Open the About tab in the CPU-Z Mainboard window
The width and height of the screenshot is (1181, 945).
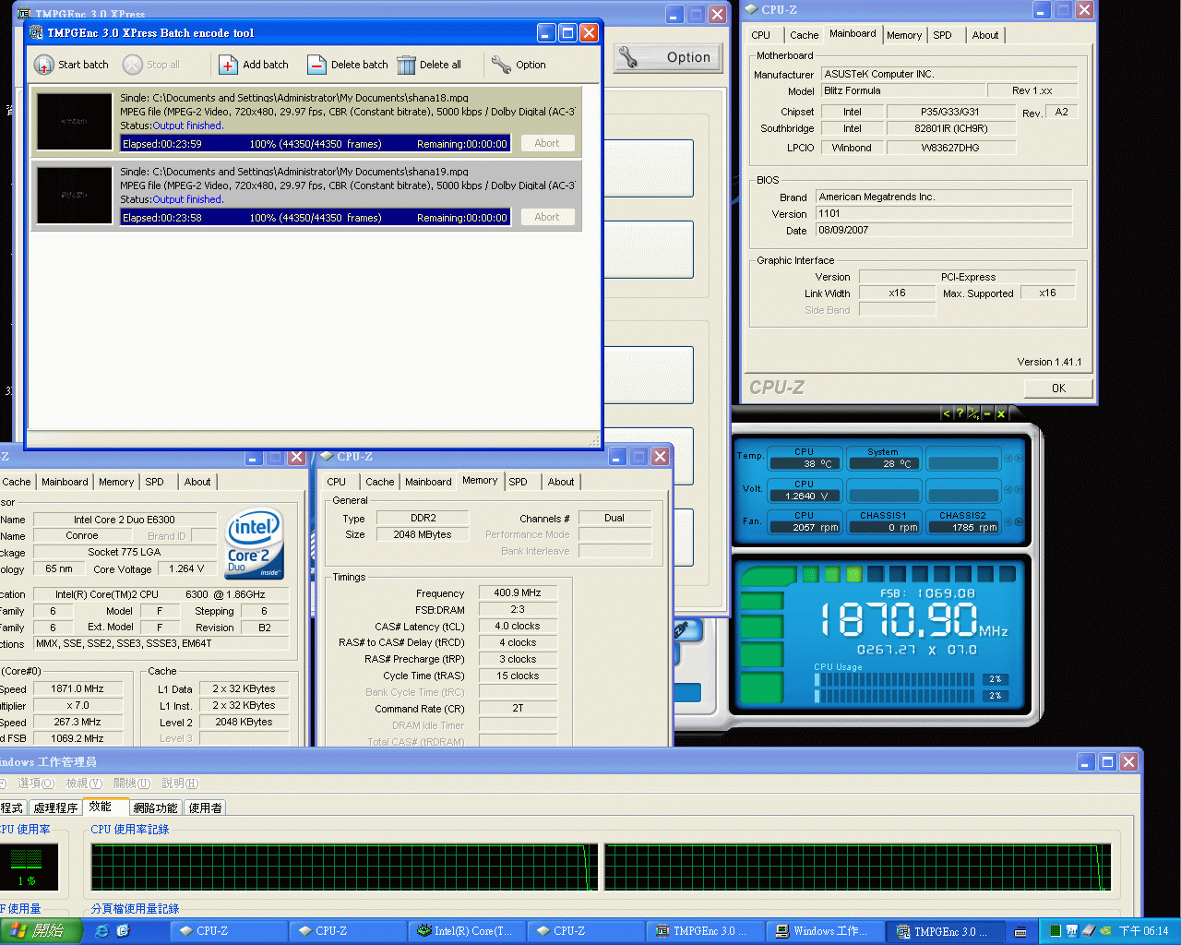pyautogui.click(x=985, y=35)
